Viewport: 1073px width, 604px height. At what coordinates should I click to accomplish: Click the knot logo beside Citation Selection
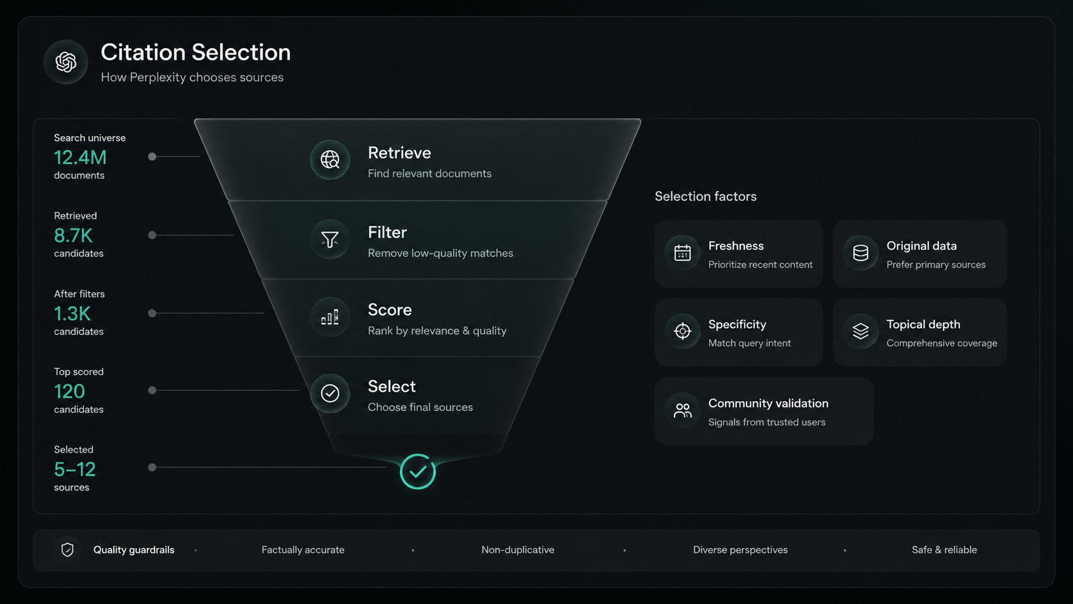[x=65, y=62]
